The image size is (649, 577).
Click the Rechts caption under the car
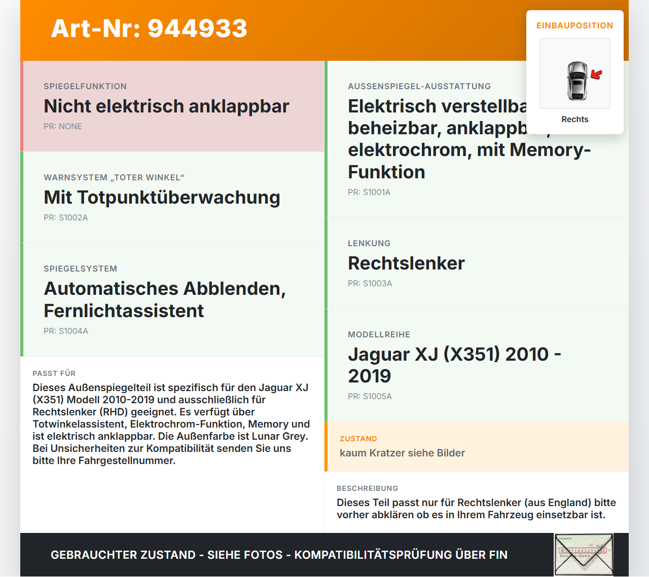[575, 119]
